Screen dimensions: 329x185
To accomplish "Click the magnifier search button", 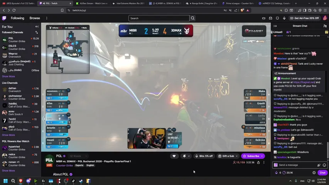I will (192, 18).
